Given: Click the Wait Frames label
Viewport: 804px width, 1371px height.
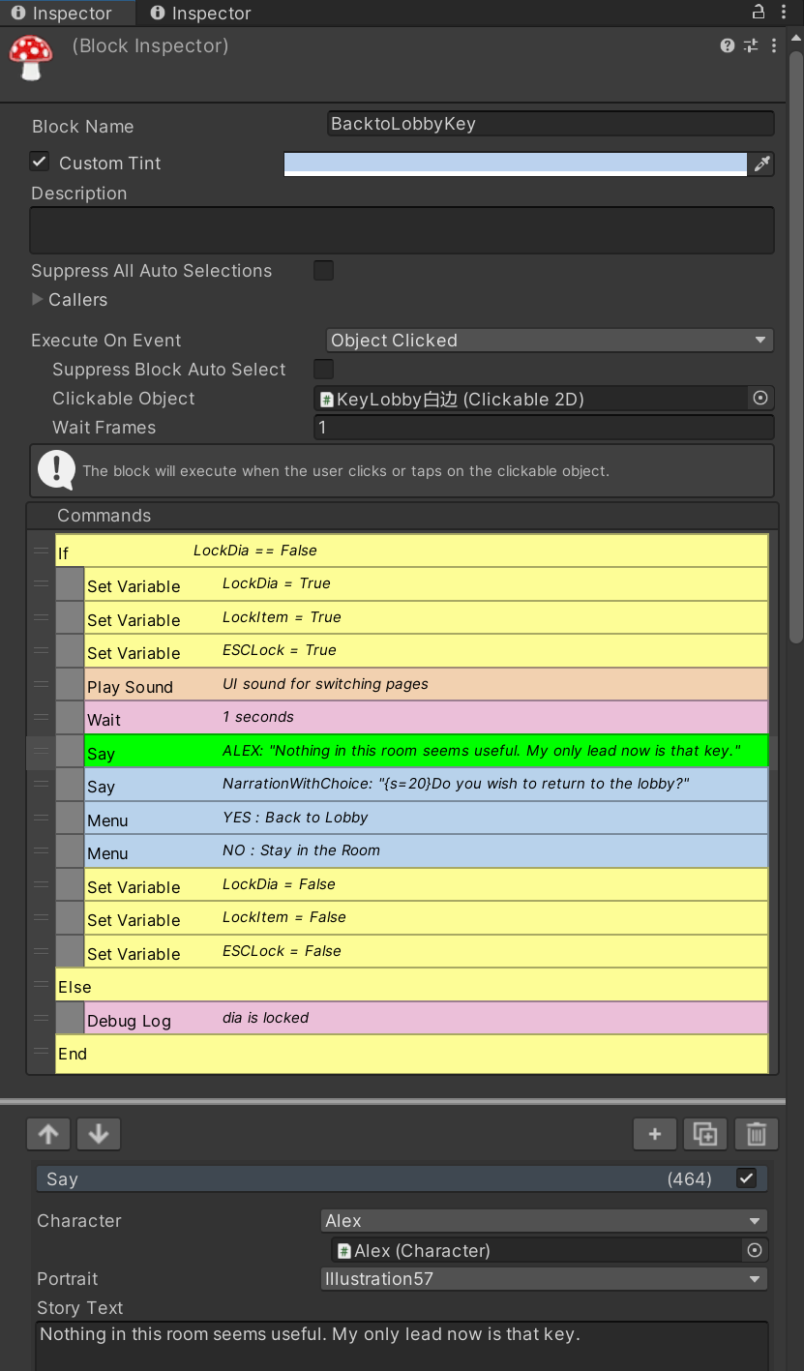Looking at the screenshot, I should [x=104, y=428].
